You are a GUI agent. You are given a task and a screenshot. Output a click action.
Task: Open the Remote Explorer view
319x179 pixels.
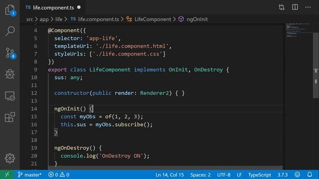(x=10, y=96)
